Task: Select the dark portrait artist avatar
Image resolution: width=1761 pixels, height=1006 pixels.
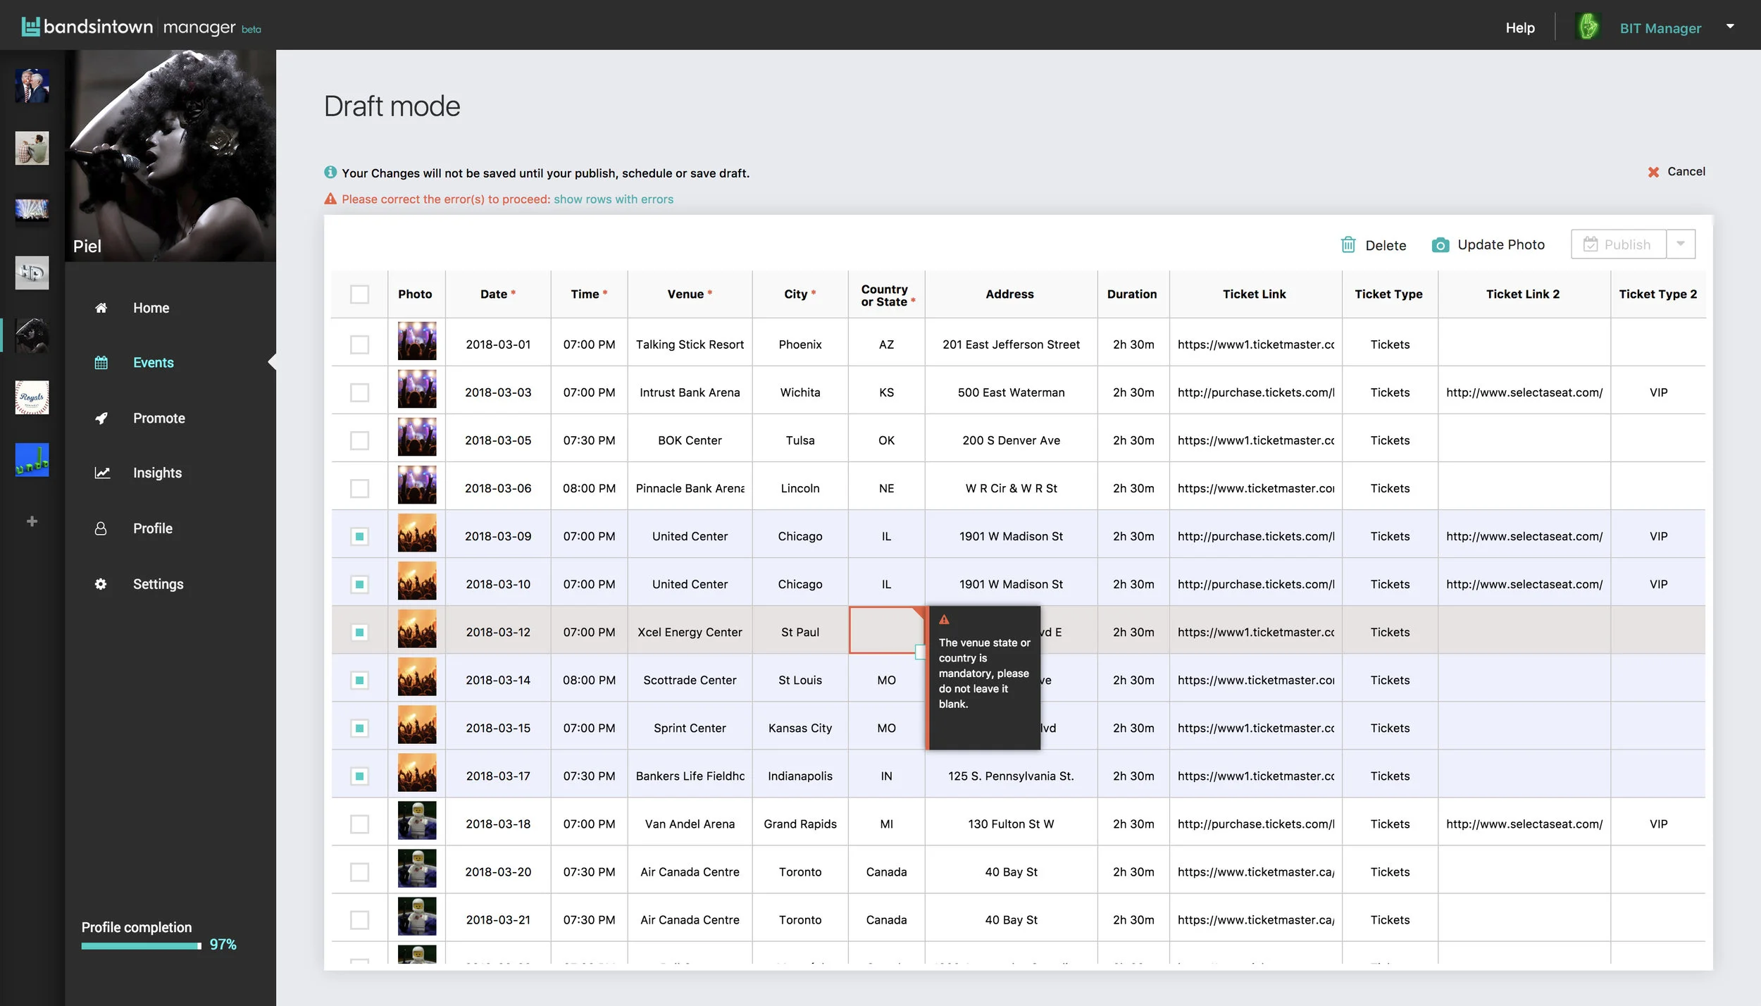Action: coord(32,335)
